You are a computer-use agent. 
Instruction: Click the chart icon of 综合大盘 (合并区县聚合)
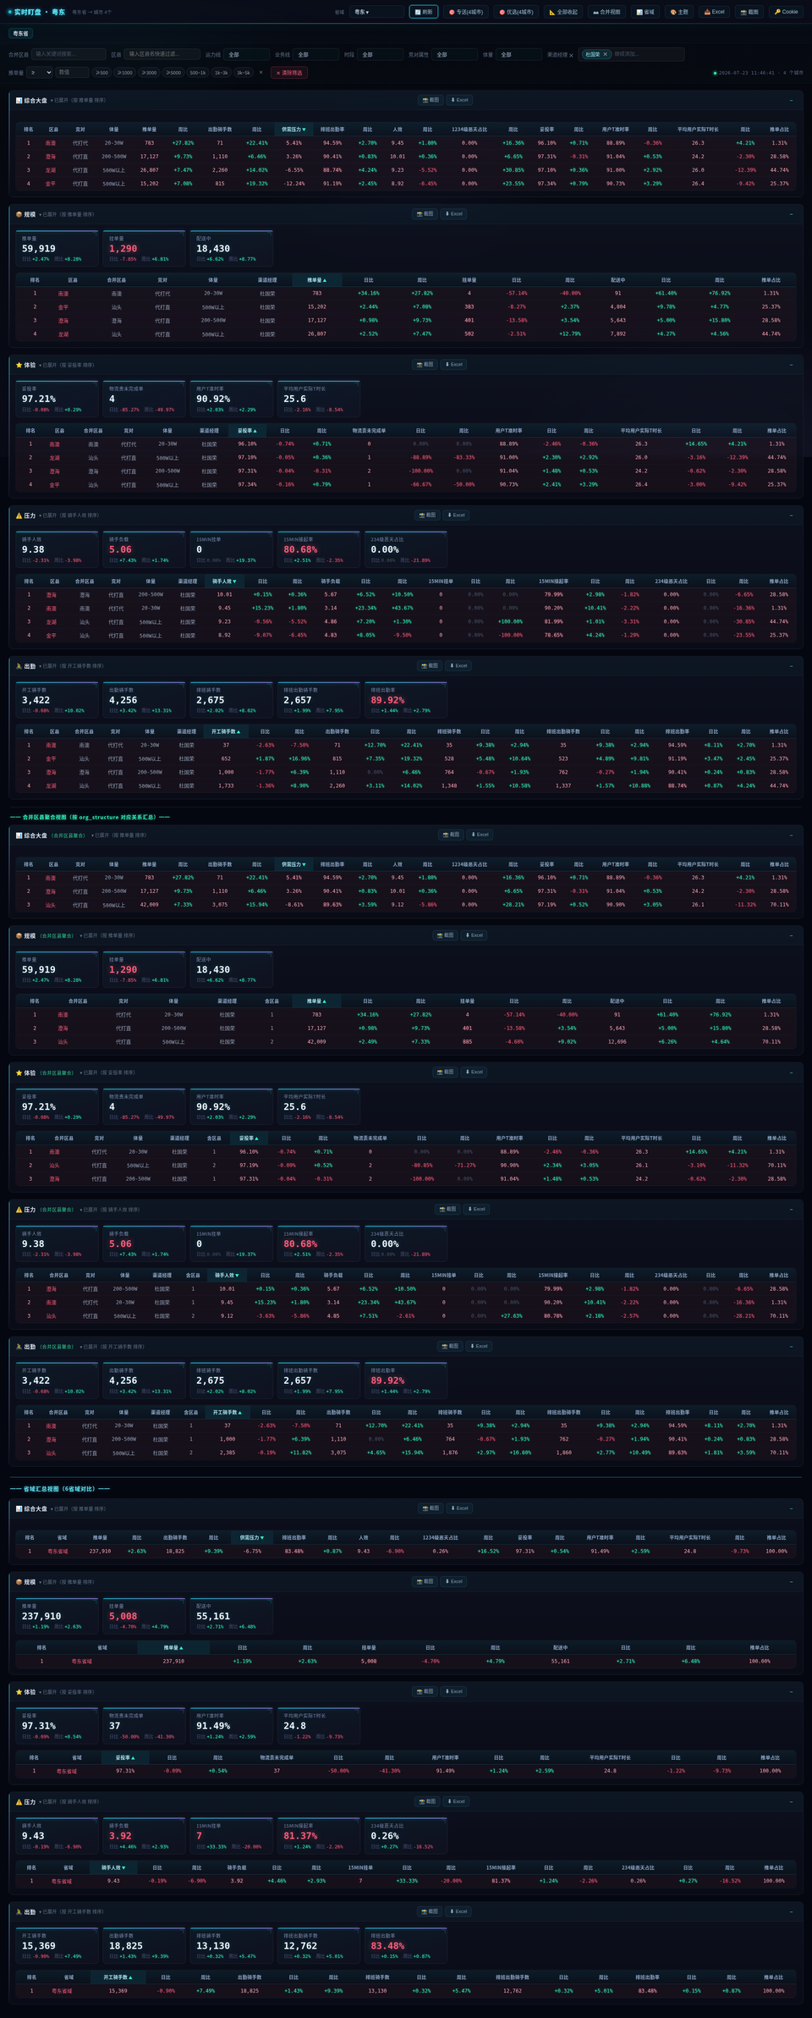coord(19,835)
